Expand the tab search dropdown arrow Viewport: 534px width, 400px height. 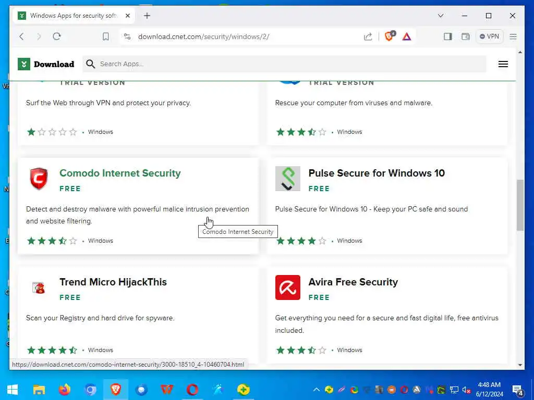[x=440, y=16]
